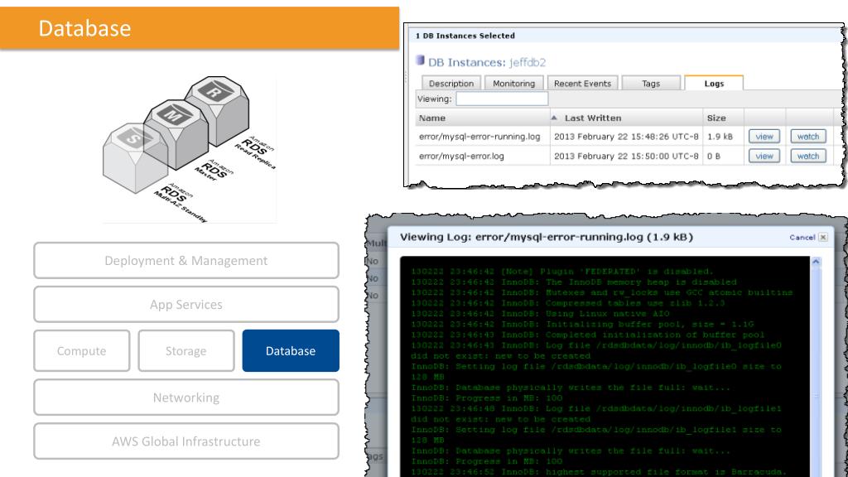Click the AWS Global Infrastructure box
This screenshot has width=848, height=477.
tap(186, 441)
